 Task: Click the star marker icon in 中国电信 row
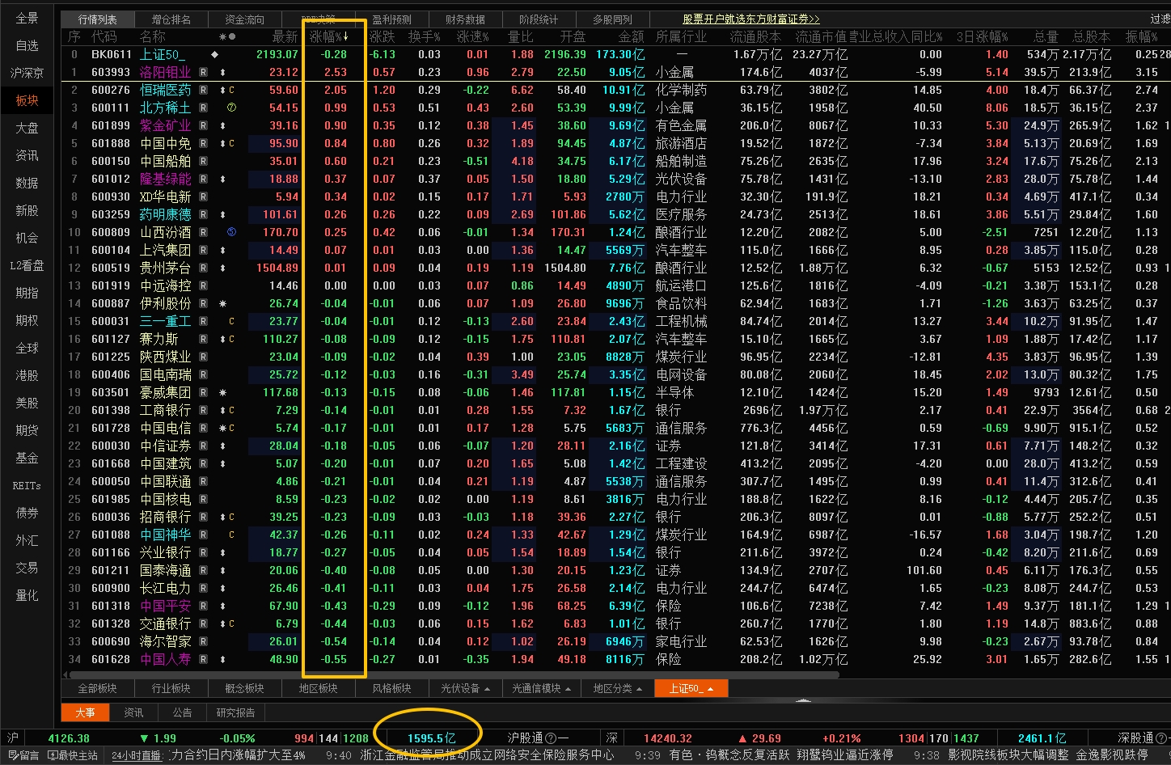tap(223, 428)
